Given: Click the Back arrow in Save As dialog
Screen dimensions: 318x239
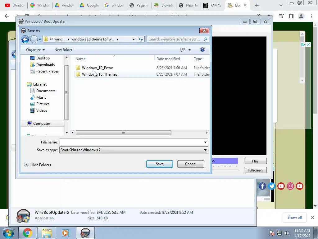Looking at the screenshot, I should click(x=25, y=39).
